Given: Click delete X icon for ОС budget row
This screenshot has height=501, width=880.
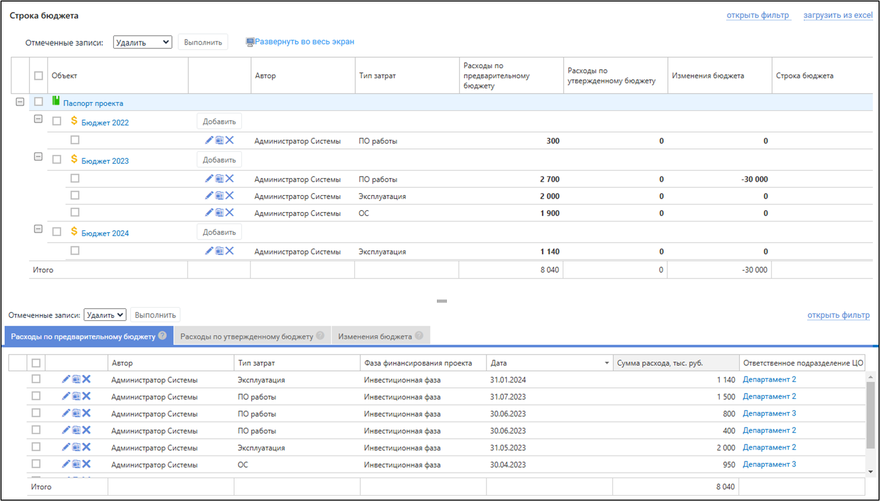Looking at the screenshot, I should click(x=230, y=213).
